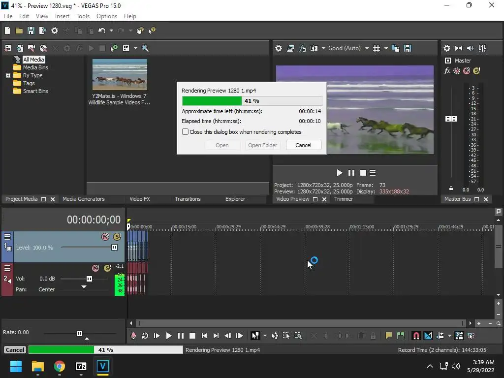Mute video track 1
This screenshot has height=378, width=504.
coord(105,237)
